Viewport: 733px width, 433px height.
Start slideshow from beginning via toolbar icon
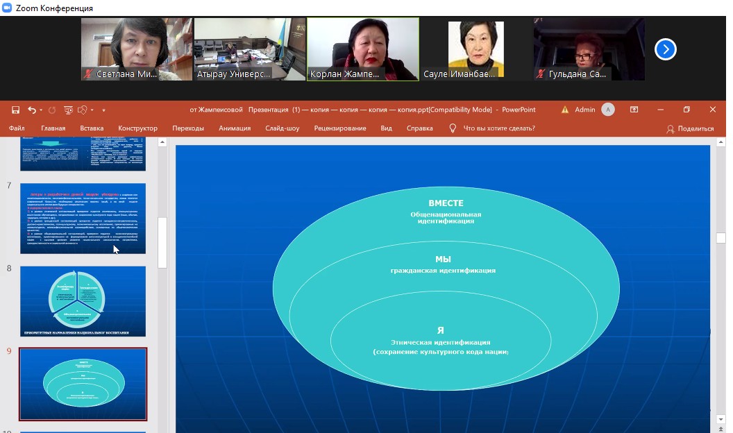[68, 110]
